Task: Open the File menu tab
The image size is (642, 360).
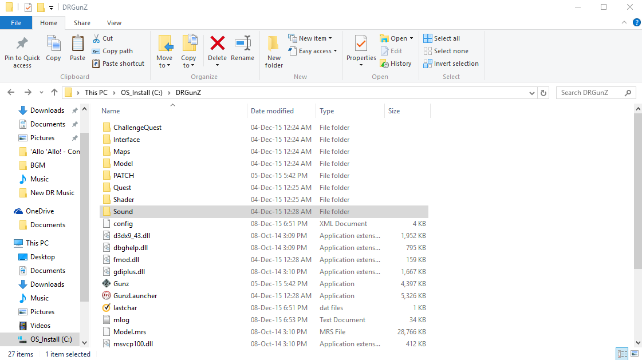Action: 16,23
